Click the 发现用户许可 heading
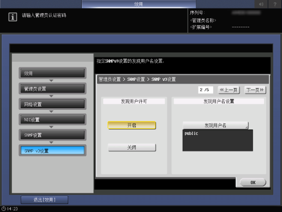Viewport: 282px width, 212px height. [134, 101]
